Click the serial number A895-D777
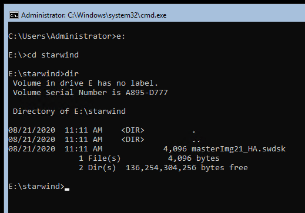The width and height of the screenshot is (305, 213). click(147, 93)
